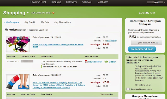Viewport: 167px width, 99px height.
Task: Click the Earn RM2 now link
Action: (147, 13)
